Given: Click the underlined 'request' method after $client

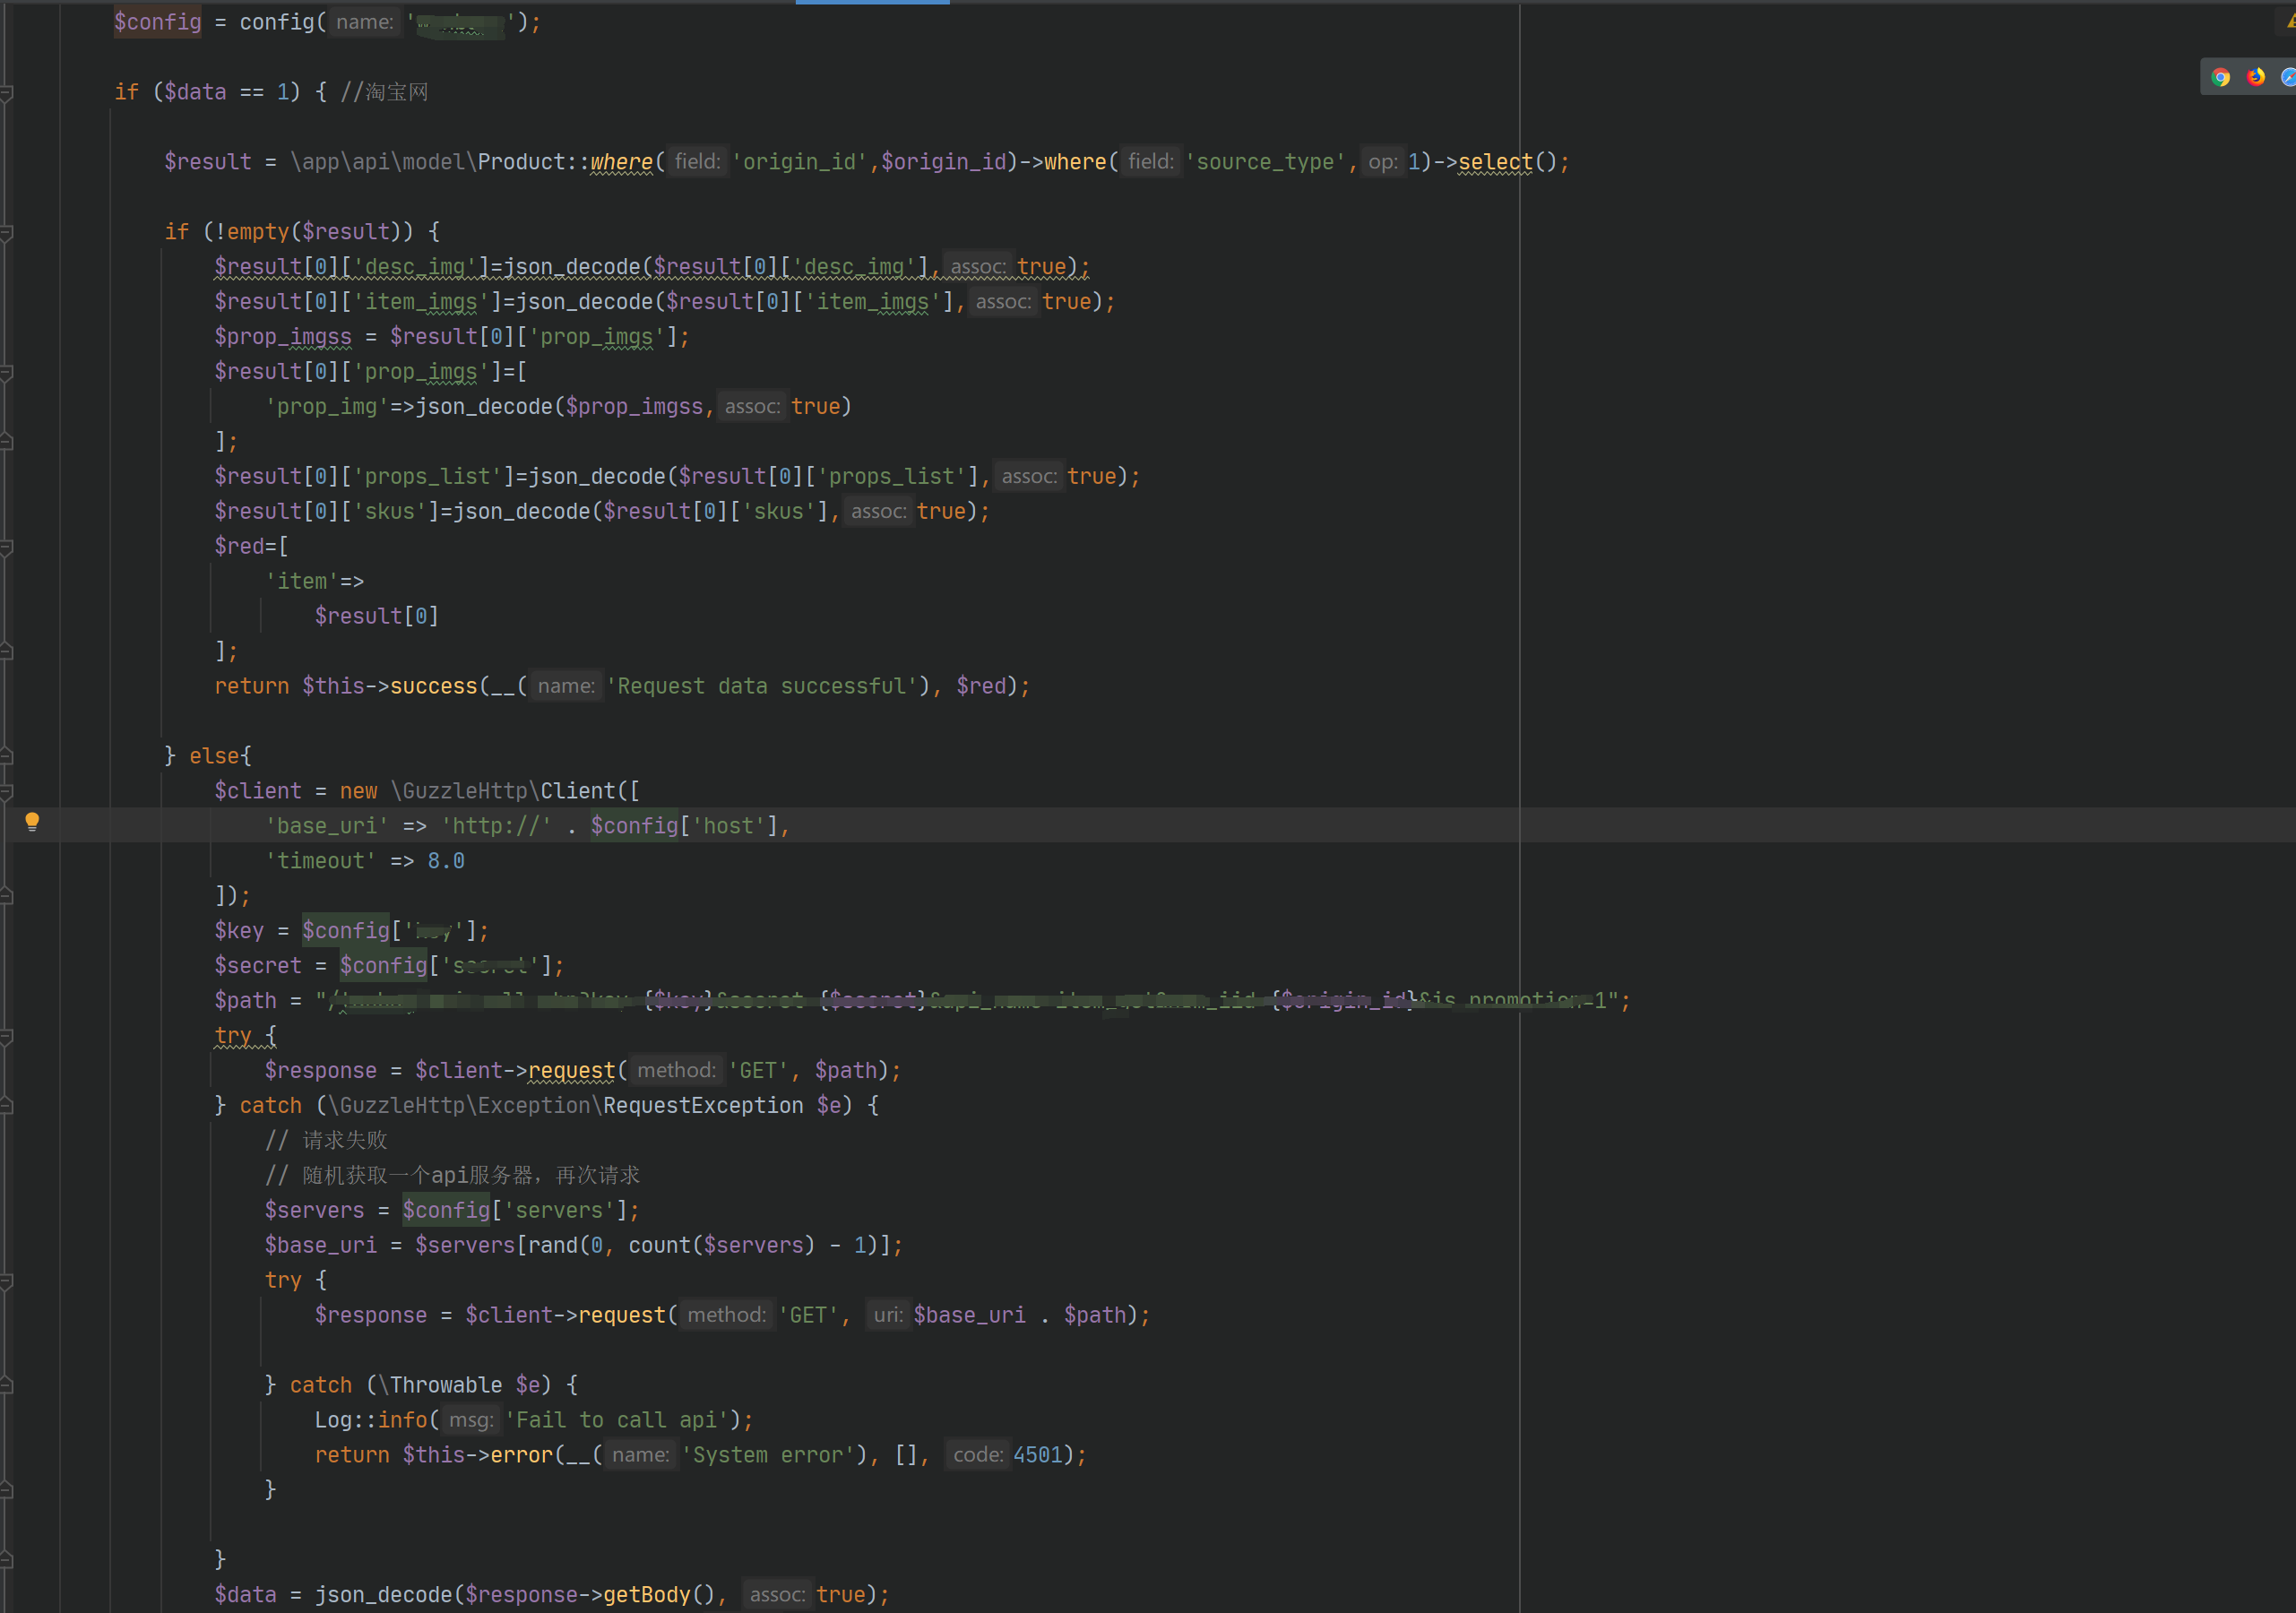Looking at the screenshot, I should 571,1070.
